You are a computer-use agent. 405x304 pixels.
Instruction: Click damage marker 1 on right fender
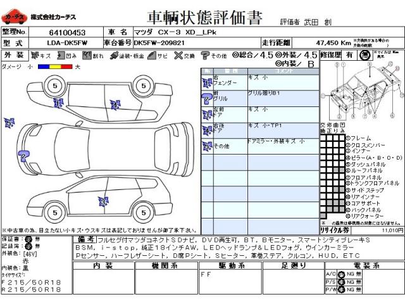coord(58,102)
